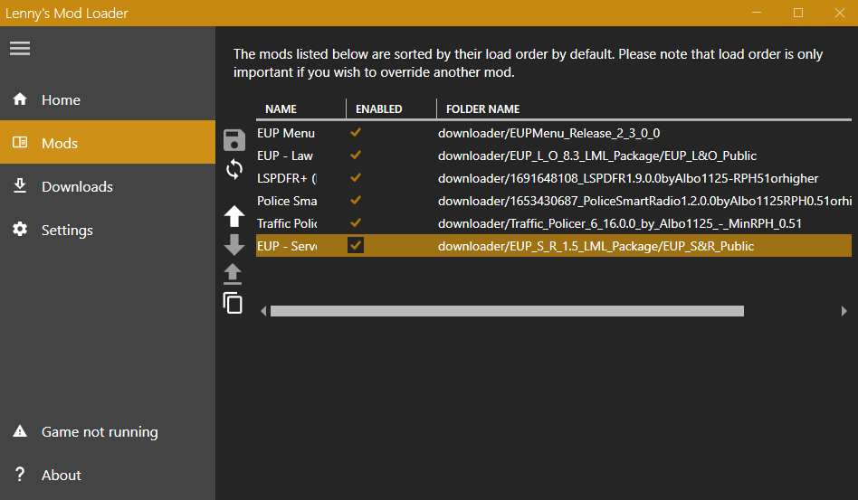Toggle EUP - Law enabled checkbox
Image resolution: width=858 pixels, height=500 pixels.
point(356,156)
